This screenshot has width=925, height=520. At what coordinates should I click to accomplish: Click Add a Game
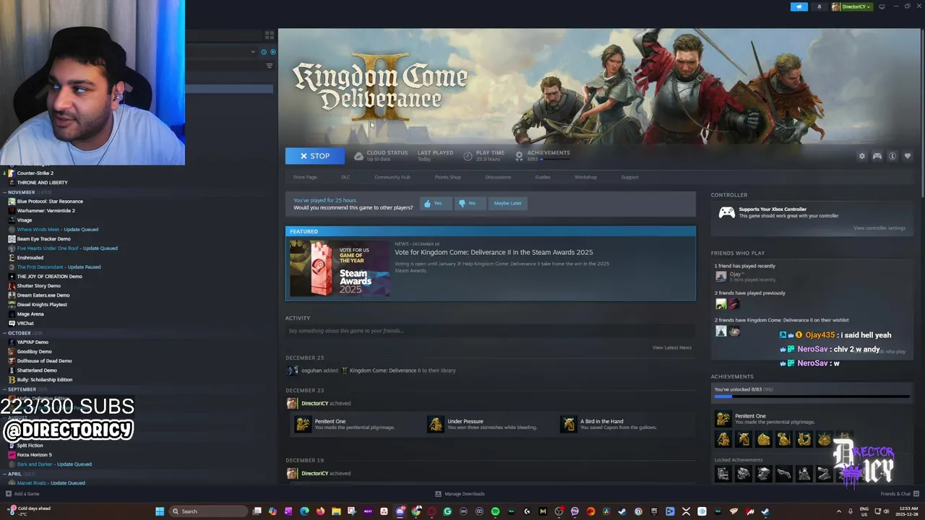click(x=22, y=494)
